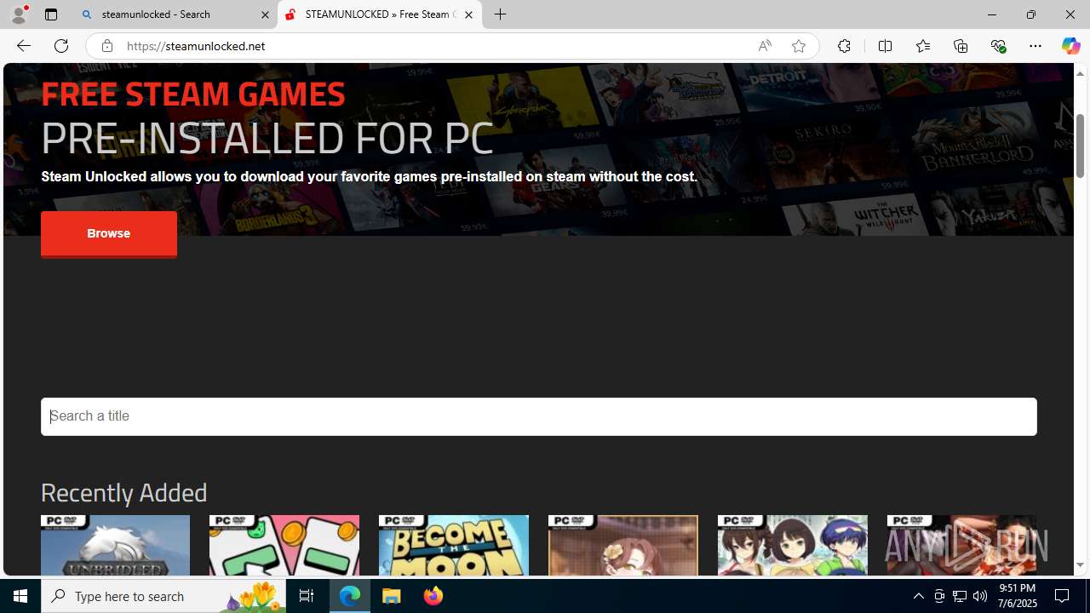Viewport: 1090px width, 613px height.
Task: Toggle Split screen view
Action: (885, 46)
